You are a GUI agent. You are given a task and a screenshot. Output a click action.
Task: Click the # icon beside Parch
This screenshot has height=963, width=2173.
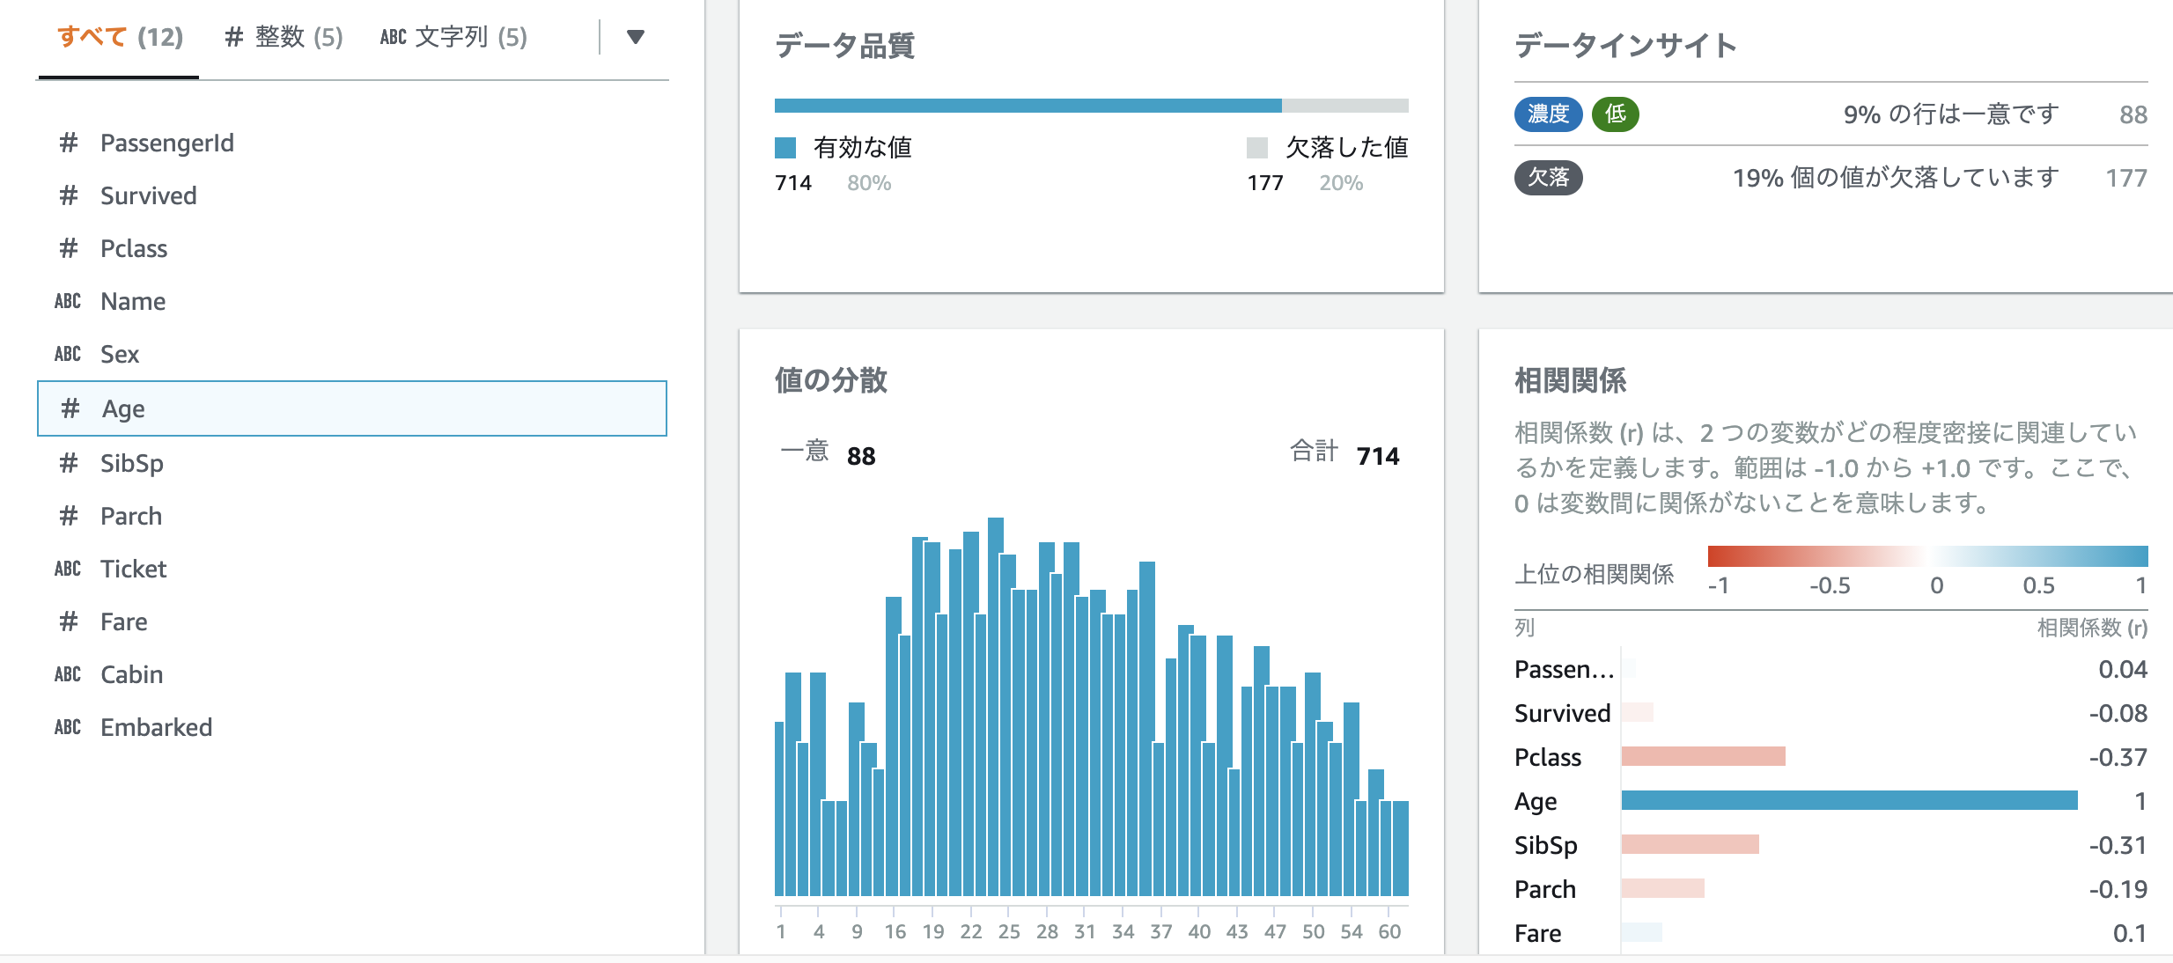(x=69, y=516)
